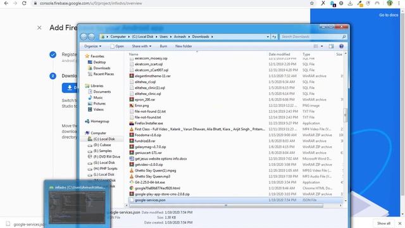Click the Firefox Installer.exe file icon
Image resolution: width=405 pixels, height=228 pixels.
pyautogui.click(x=132, y=123)
